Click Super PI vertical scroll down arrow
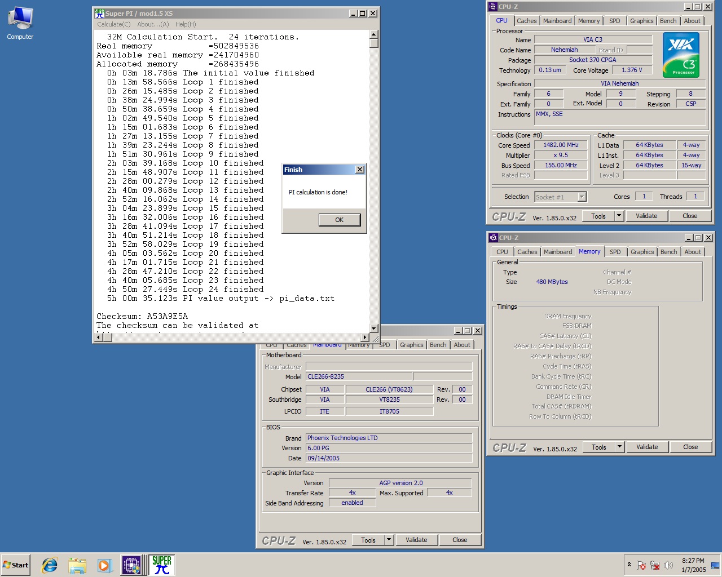Viewport: 722px width, 577px height. (373, 328)
